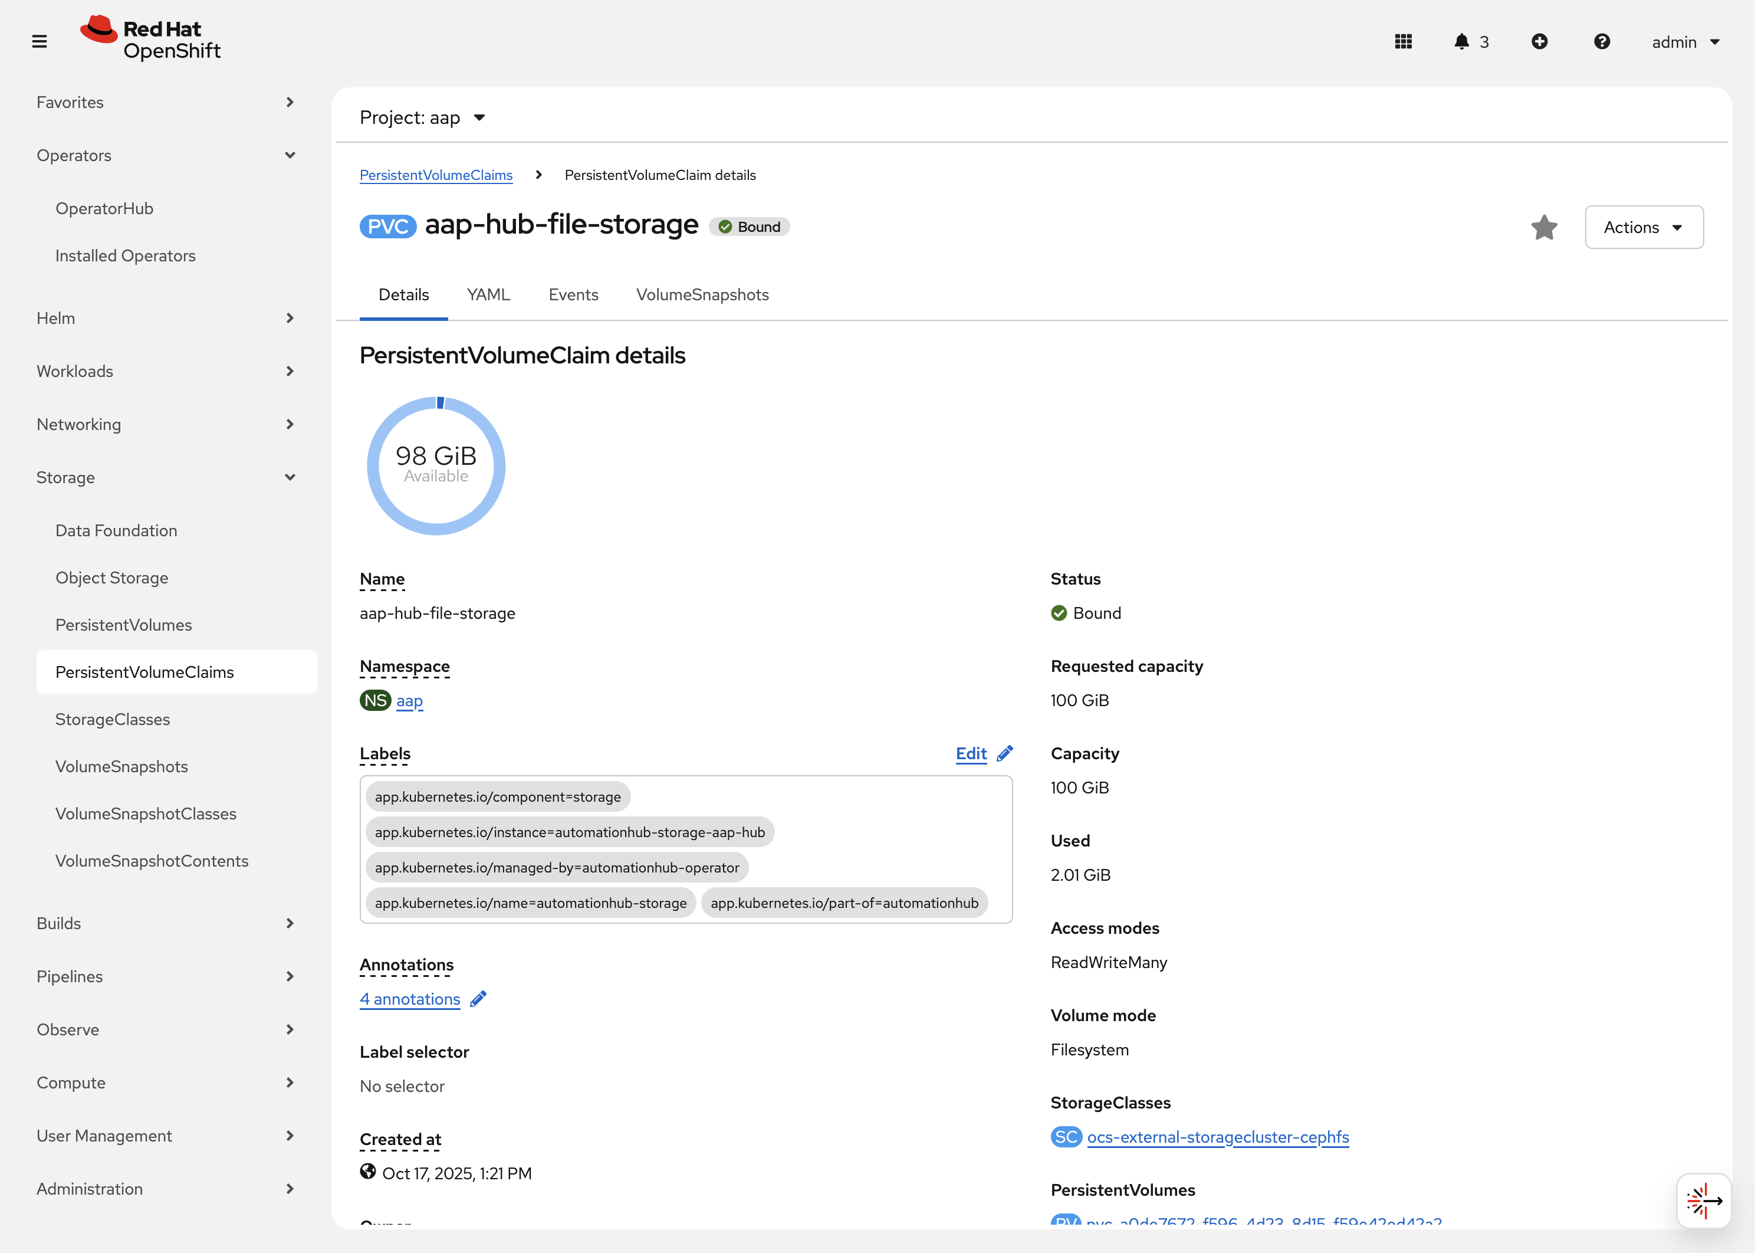This screenshot has width=1755, height=1253.
Task: Open the notifications bell
Action: point(1461,42)
